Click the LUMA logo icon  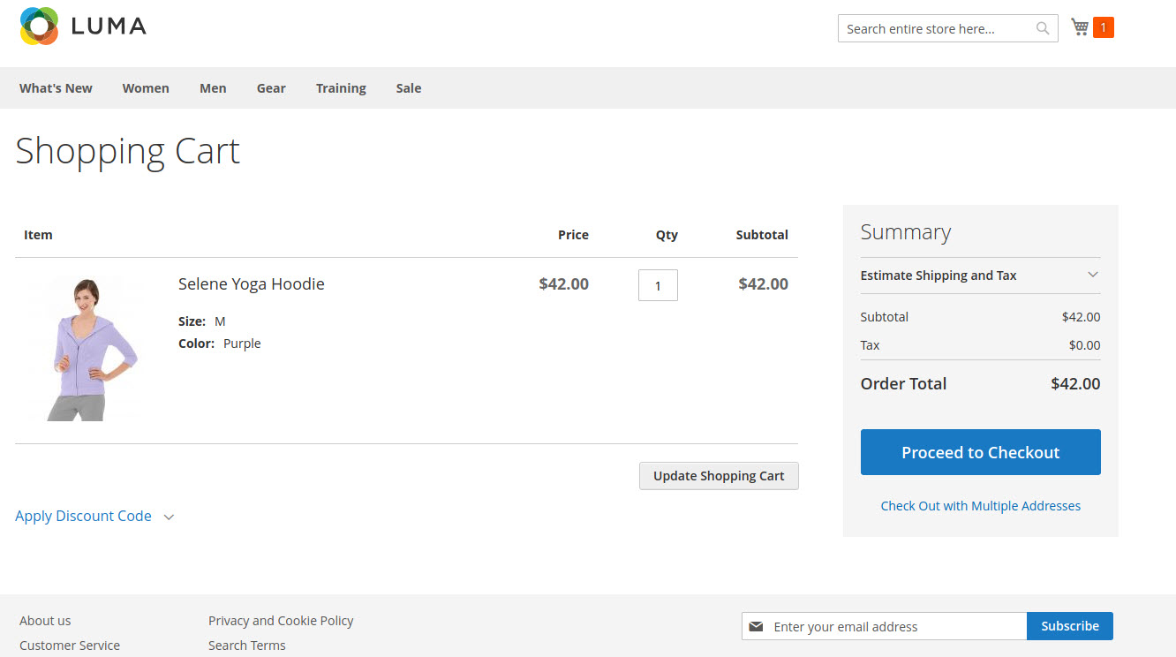(39, 26)
